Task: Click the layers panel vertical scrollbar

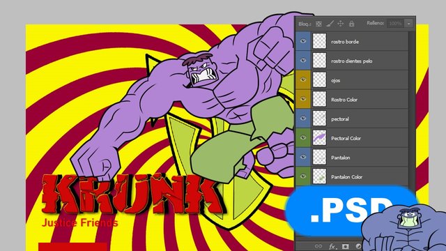Action: pyautogui.click(x=411, y=108)
